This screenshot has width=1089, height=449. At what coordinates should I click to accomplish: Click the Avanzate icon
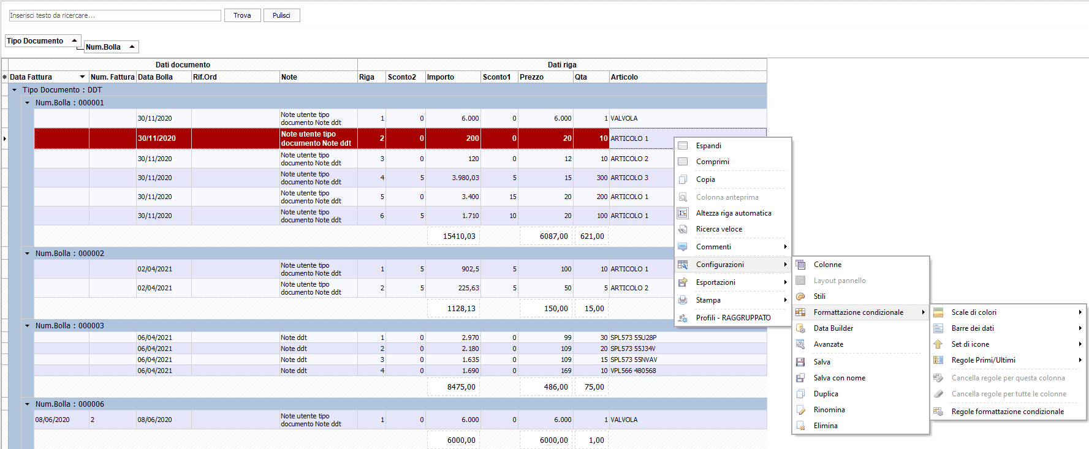800,344
